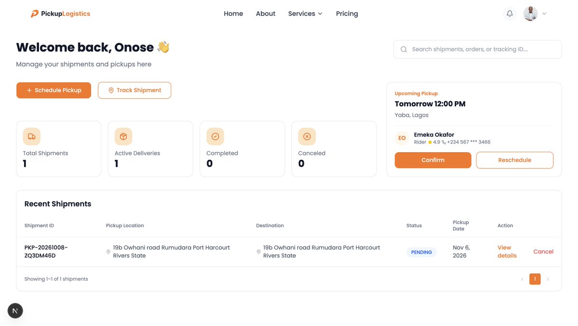
Task: Click the PickupLogistics logo icon
Action: click(35, 14)
